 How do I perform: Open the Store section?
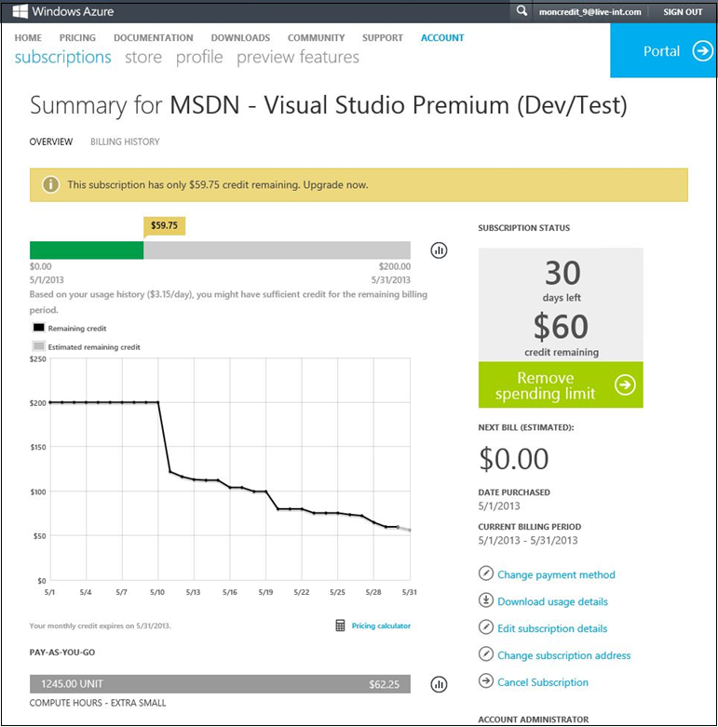point(143,57)
